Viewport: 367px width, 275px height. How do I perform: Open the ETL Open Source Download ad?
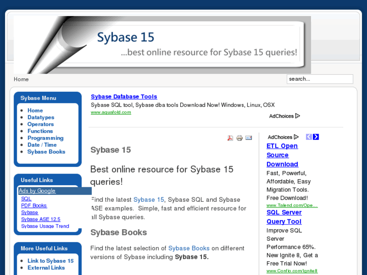click(x=282, y=155)
